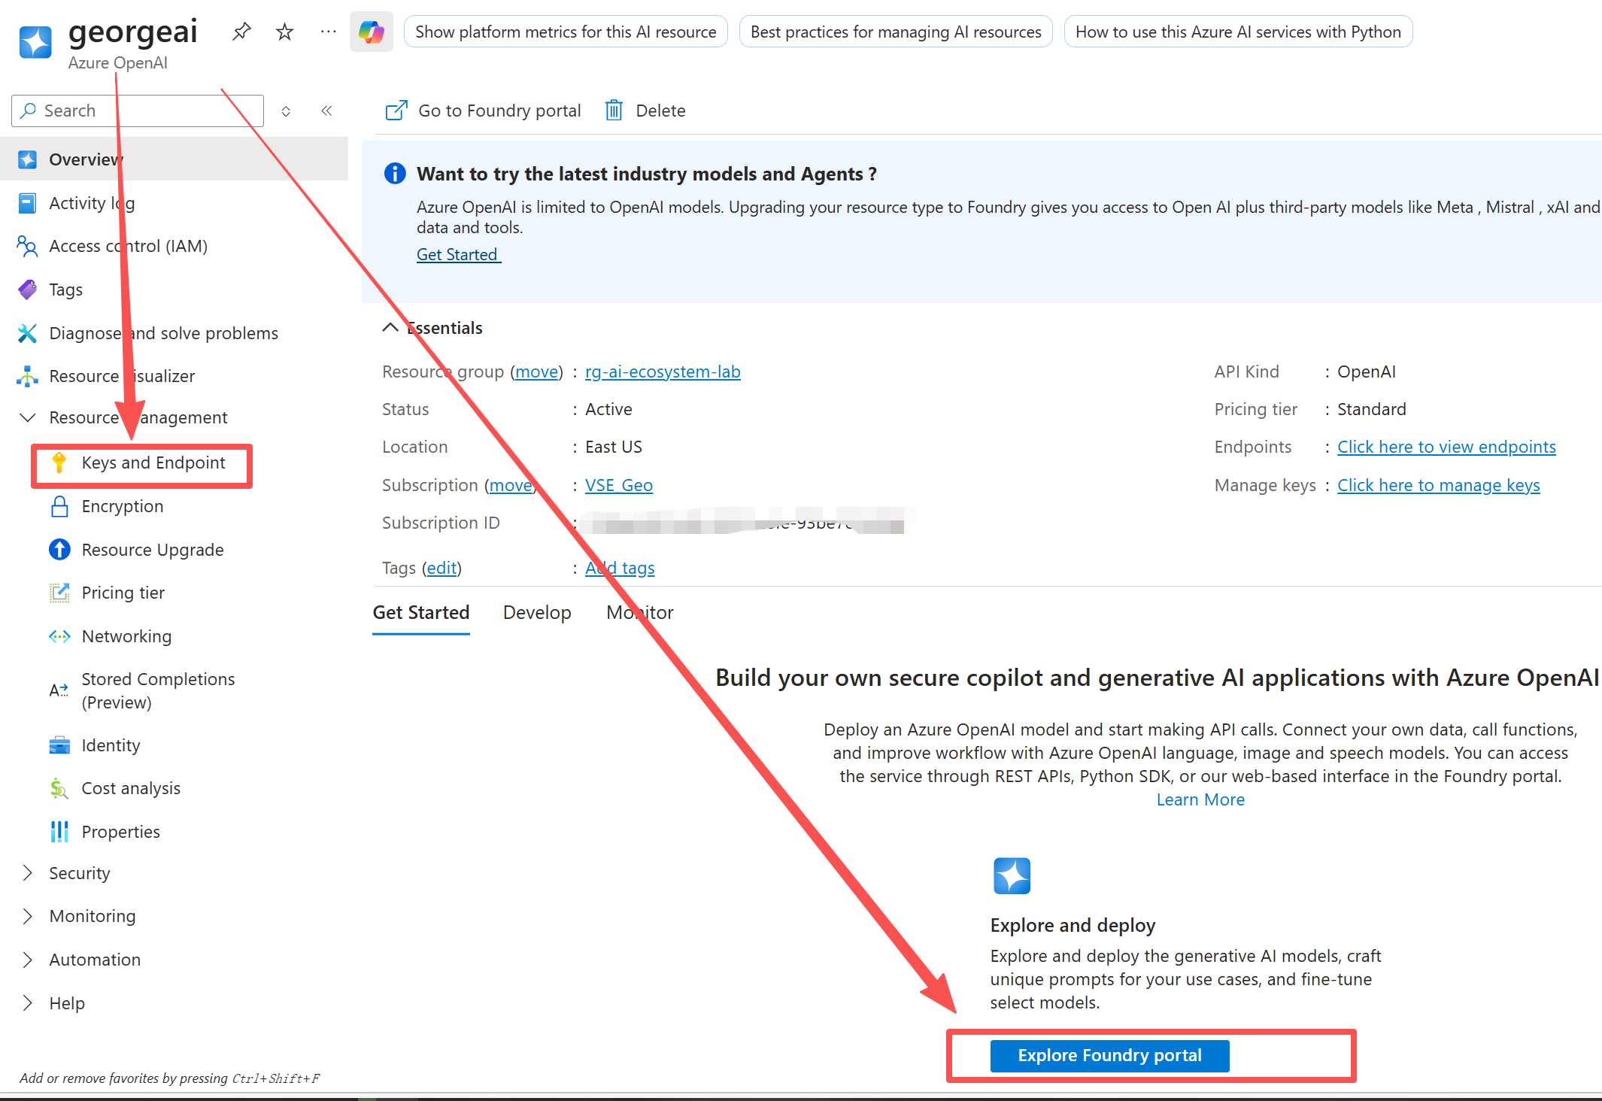Open the Copilot icon in header
The height and width of the screenshot is (1101, 1602).
[x=372, y=32]
